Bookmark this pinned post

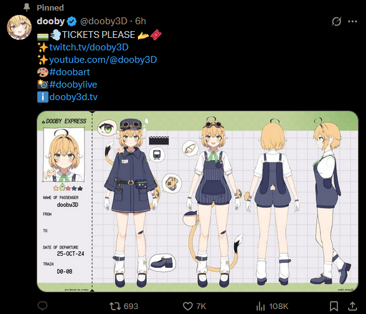pyautogui.click(x=334, y=306)
